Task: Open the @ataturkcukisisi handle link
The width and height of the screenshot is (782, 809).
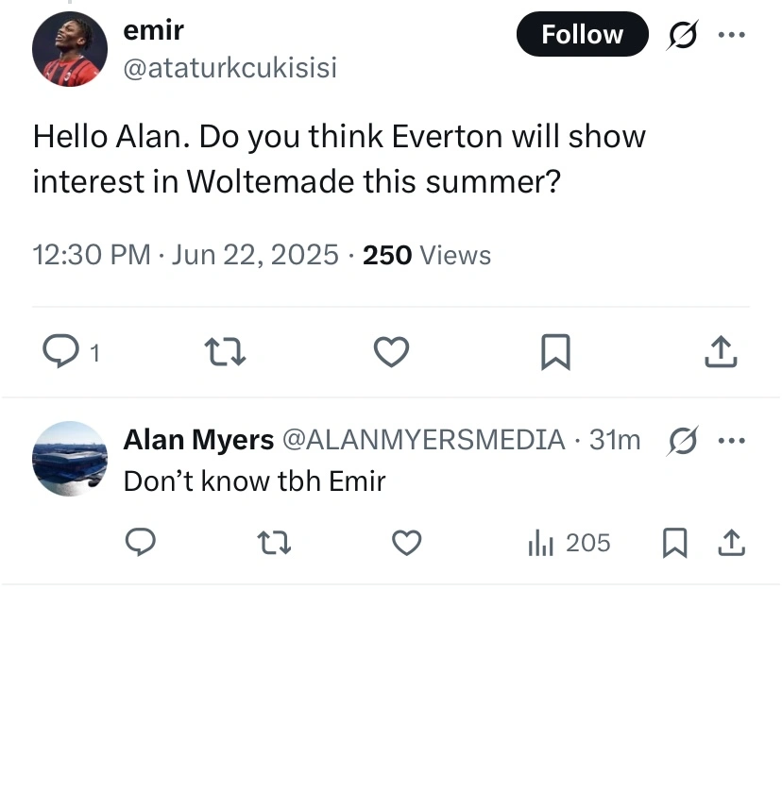Action: pyautogui.click(x=229, y=68)
